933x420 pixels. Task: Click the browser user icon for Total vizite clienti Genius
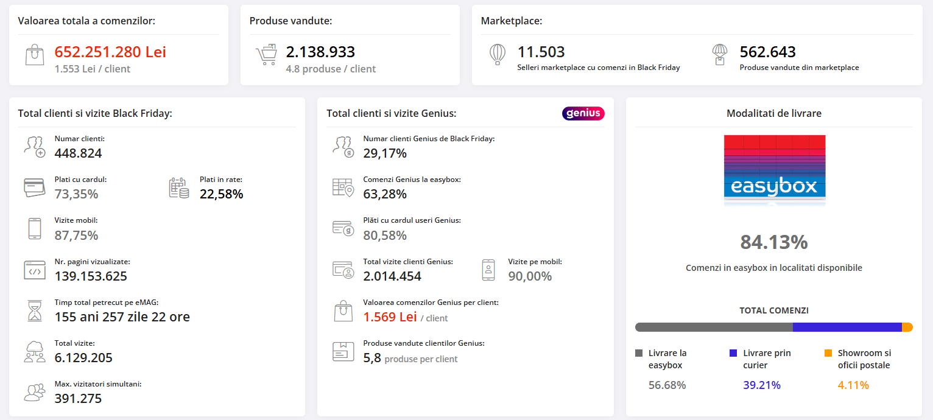pos(343,270)
